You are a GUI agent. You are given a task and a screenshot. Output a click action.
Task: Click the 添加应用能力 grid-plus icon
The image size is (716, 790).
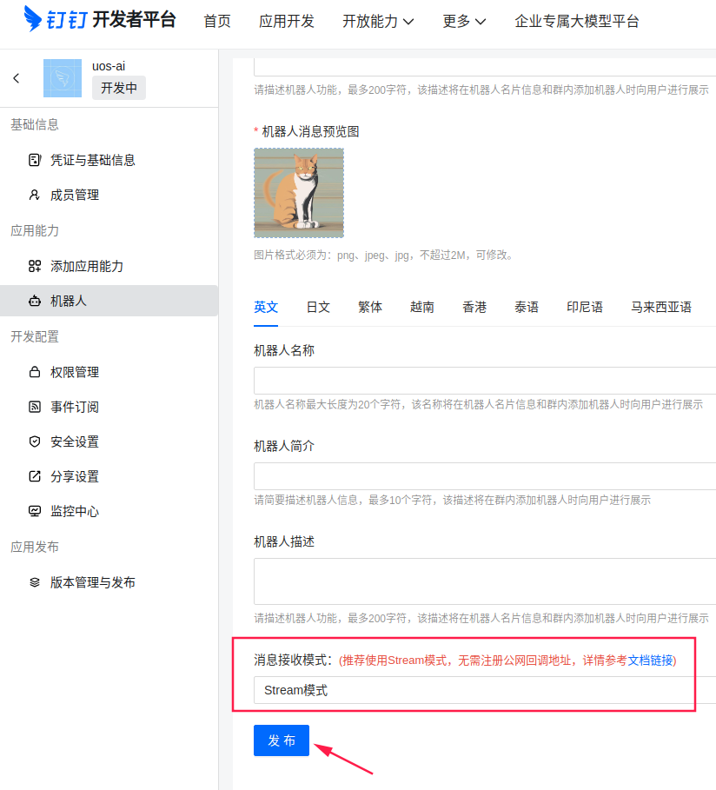point(34,266)
